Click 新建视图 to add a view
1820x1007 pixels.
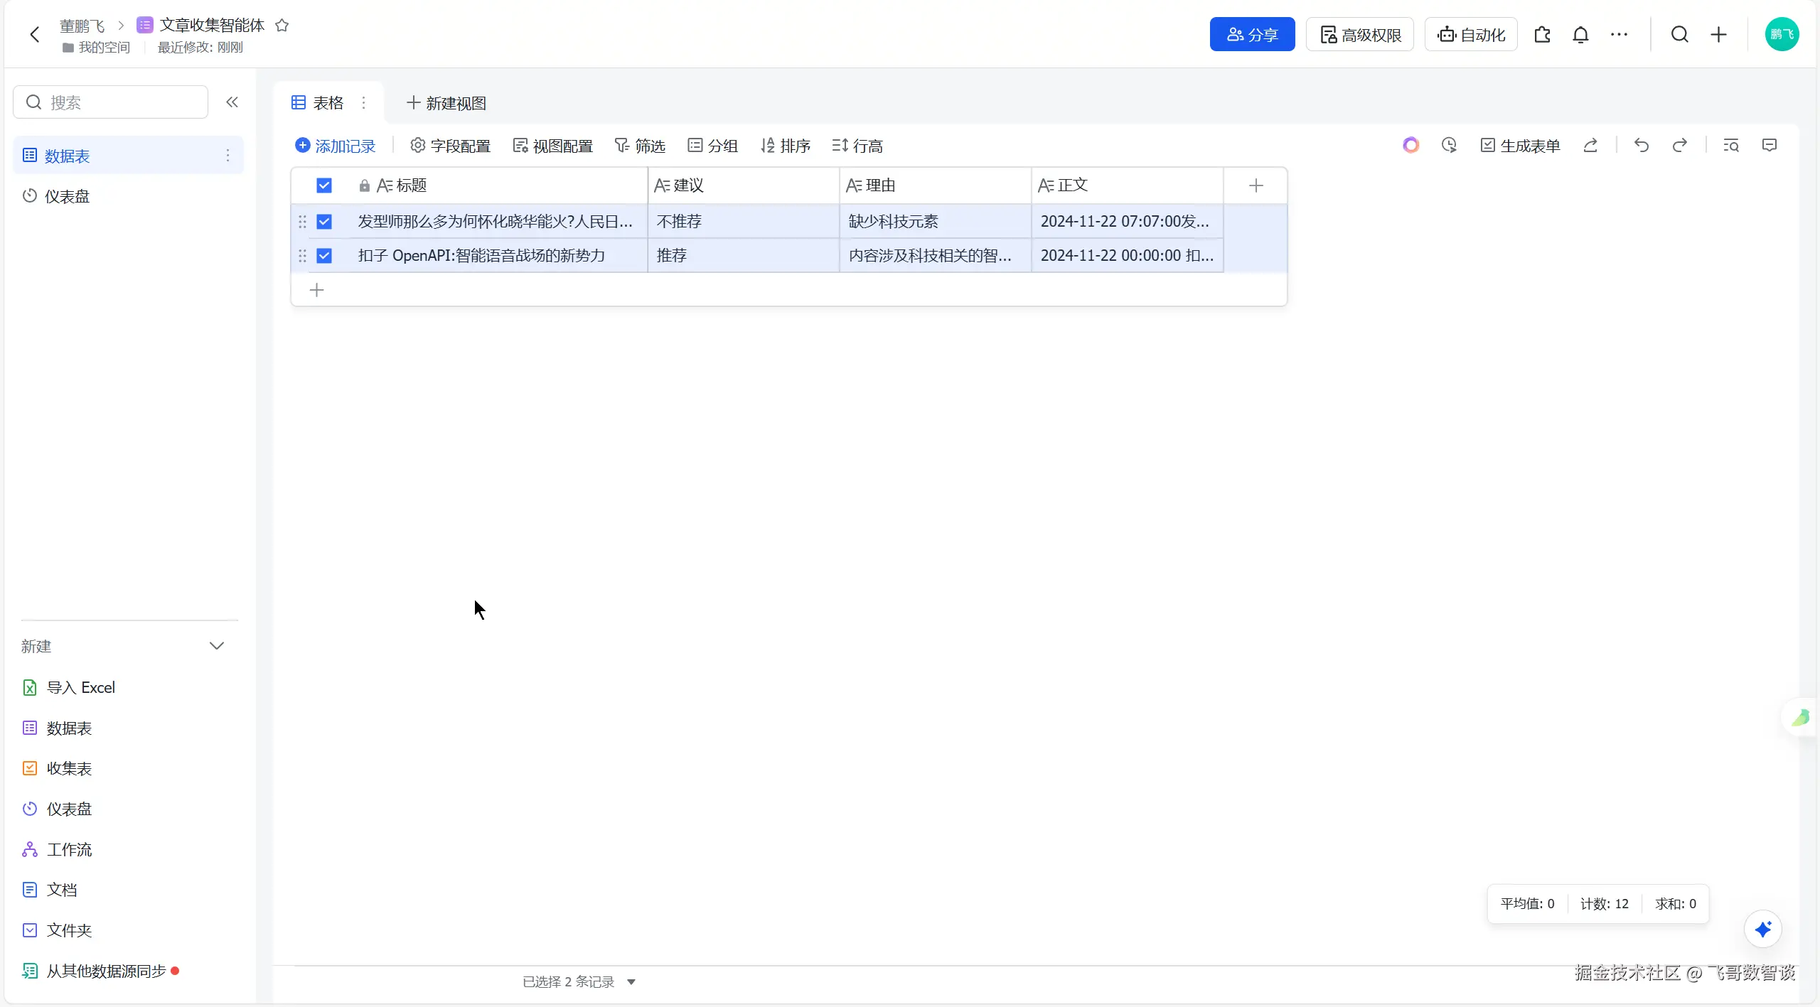446,103
